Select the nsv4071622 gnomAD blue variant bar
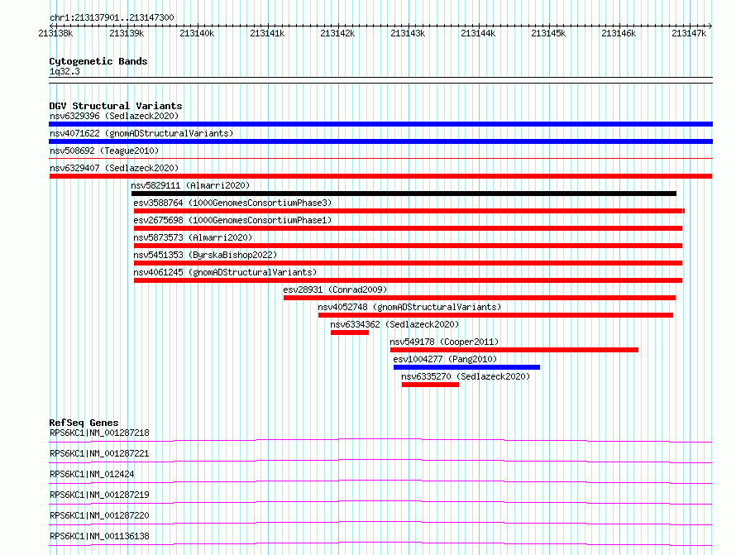Image resolution: width=736 pixels, height=555 pixels. point(380,141)
